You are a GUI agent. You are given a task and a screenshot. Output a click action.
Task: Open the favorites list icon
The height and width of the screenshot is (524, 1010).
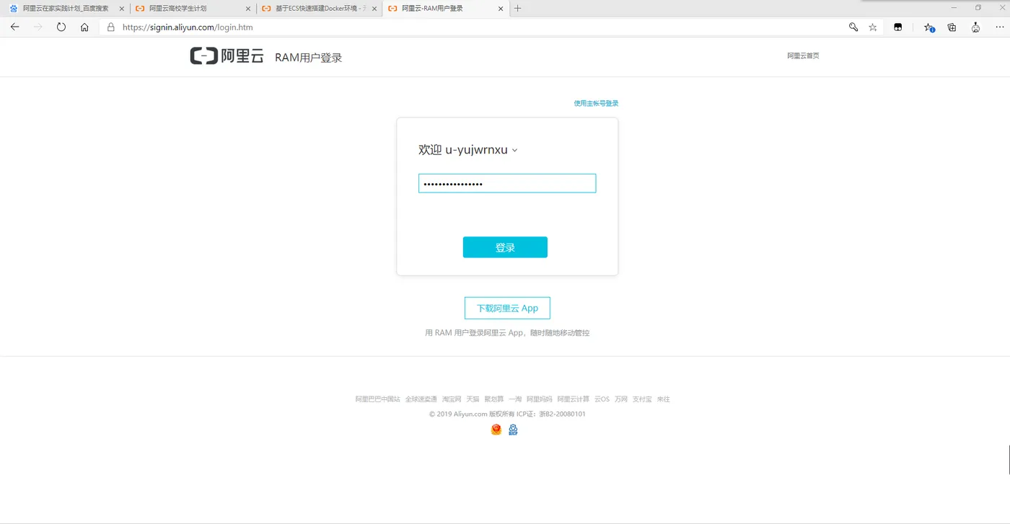(x=929, y=27)
